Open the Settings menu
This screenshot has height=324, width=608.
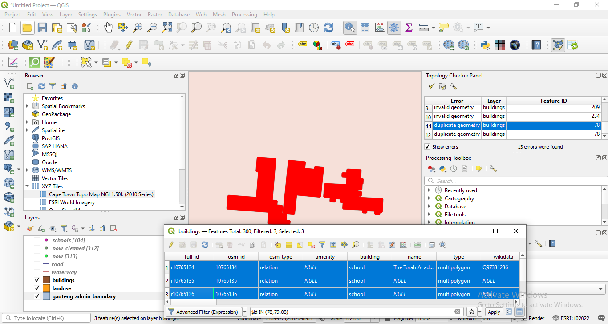coord(88,15)
